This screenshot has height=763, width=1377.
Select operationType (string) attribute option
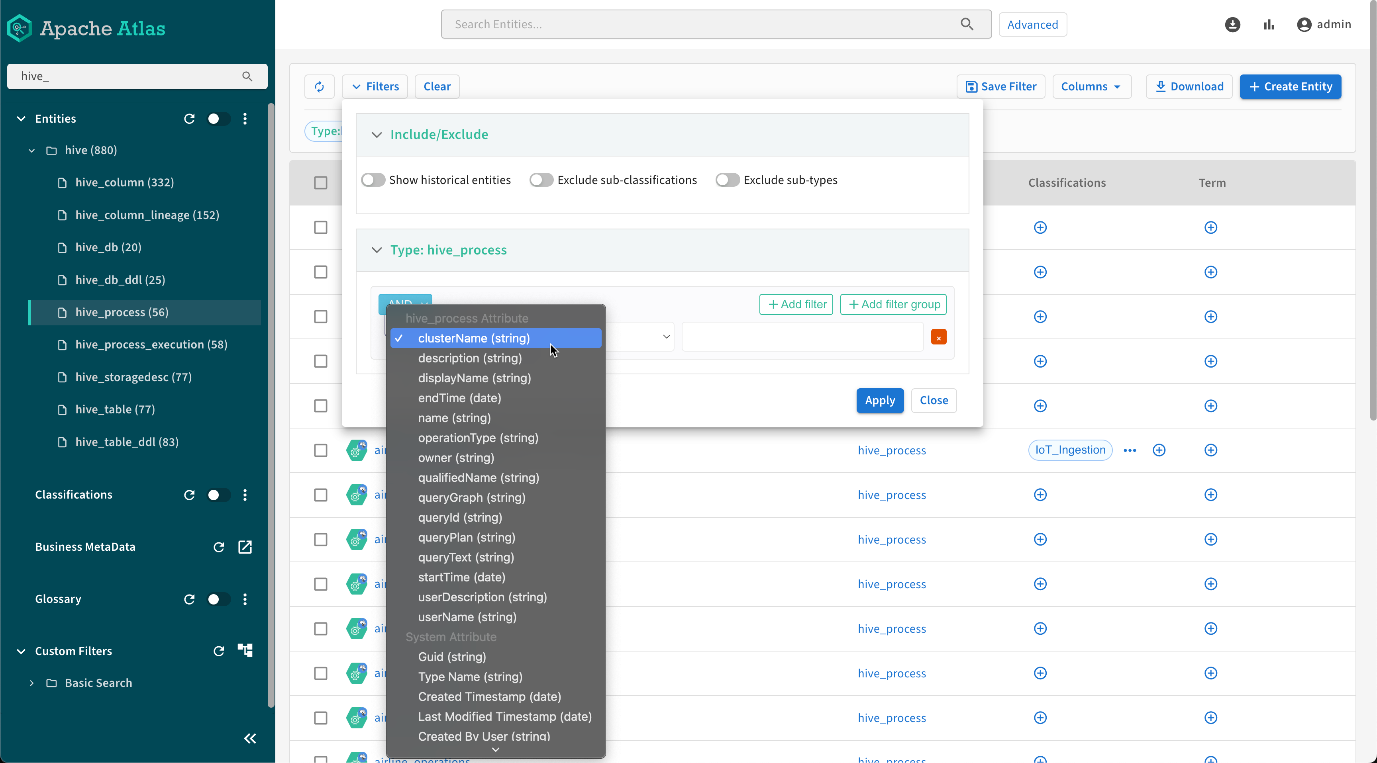click(x=478, y=438)
